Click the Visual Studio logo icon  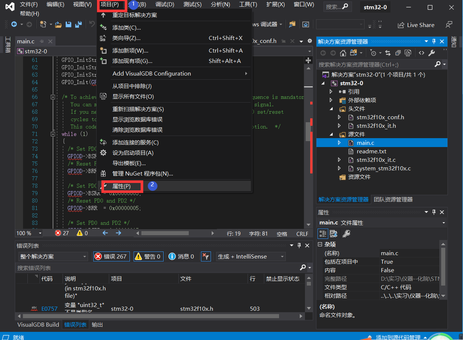pos(10,7)
